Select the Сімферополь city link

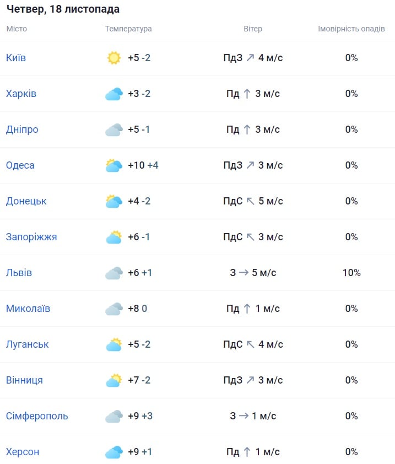pyautogui.click(x=37, y=416)
